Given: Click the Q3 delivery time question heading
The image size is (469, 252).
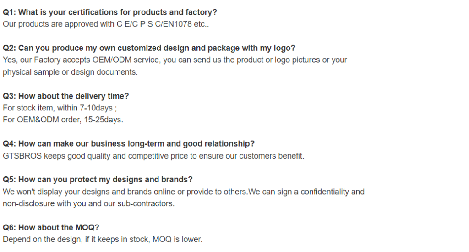Looking at the screenshot, I should pyautogui.click(x=66, y=96).
